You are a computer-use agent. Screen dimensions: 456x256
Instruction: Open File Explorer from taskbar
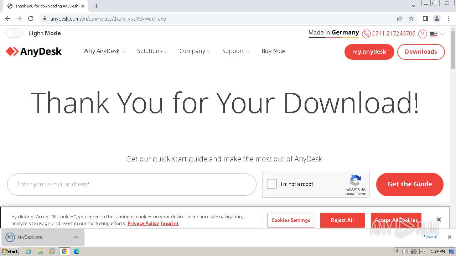[40, 251]
